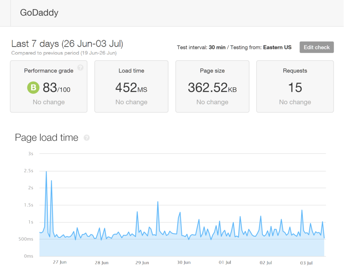Click the 02 Jul axis label
This screenshot has width=345, height=276.
[266, 263]
